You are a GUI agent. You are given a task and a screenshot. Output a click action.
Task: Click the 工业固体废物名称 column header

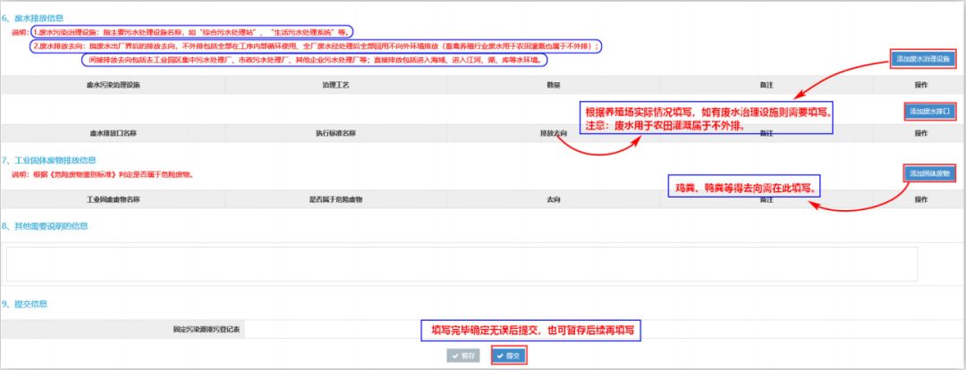coord(114,198)
